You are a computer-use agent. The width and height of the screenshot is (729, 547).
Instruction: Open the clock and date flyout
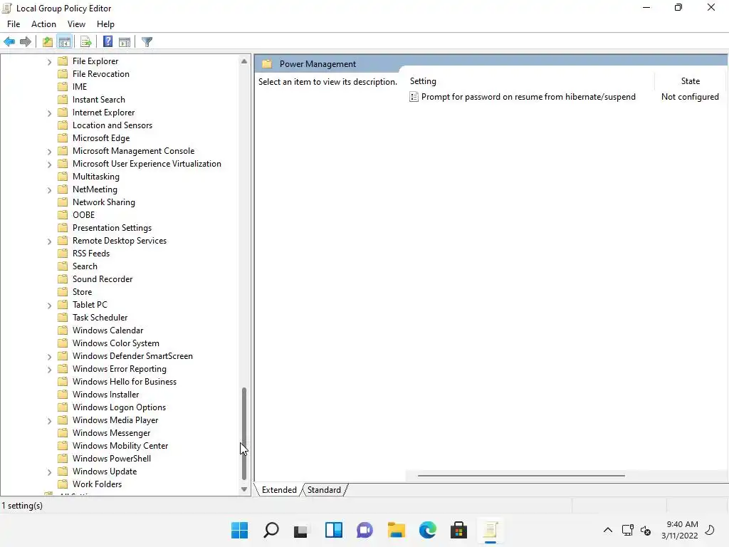pyautogui.click(x=680, y=530)
